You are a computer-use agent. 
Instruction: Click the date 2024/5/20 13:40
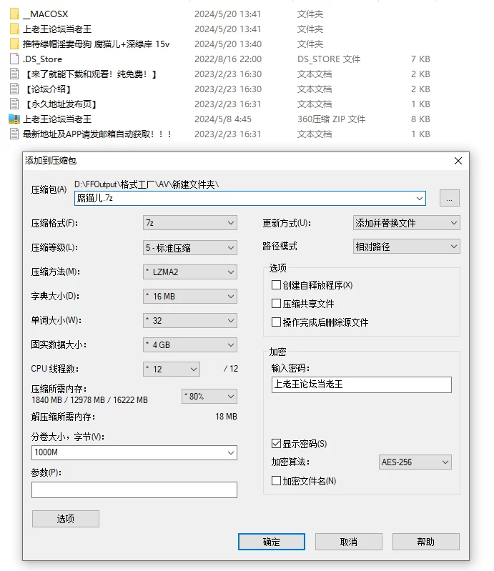tap(228, 44)
